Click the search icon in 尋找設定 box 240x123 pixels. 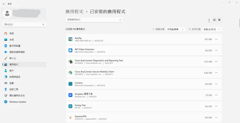(x=43, y=24)
